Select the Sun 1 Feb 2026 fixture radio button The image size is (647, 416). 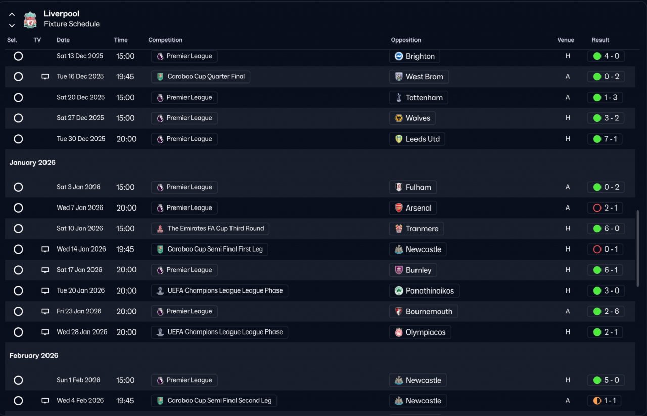(x=18, y=380)
